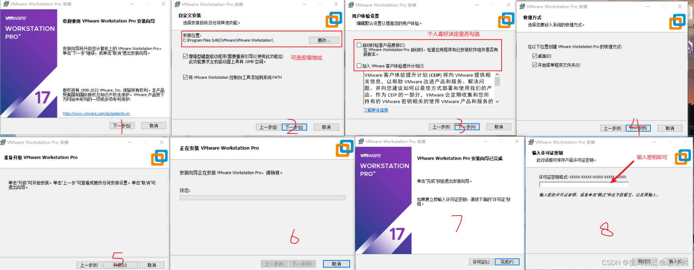Click the VMware logo in the 正在安装 window

(x=345, y=148)
